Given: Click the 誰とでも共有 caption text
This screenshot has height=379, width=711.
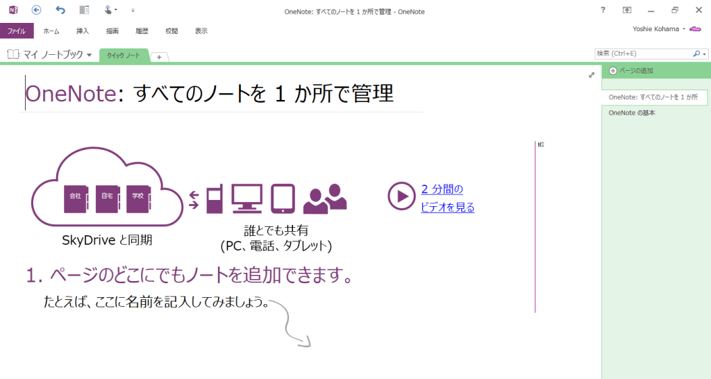Looking at the screenshot, I should coord(276,230).
